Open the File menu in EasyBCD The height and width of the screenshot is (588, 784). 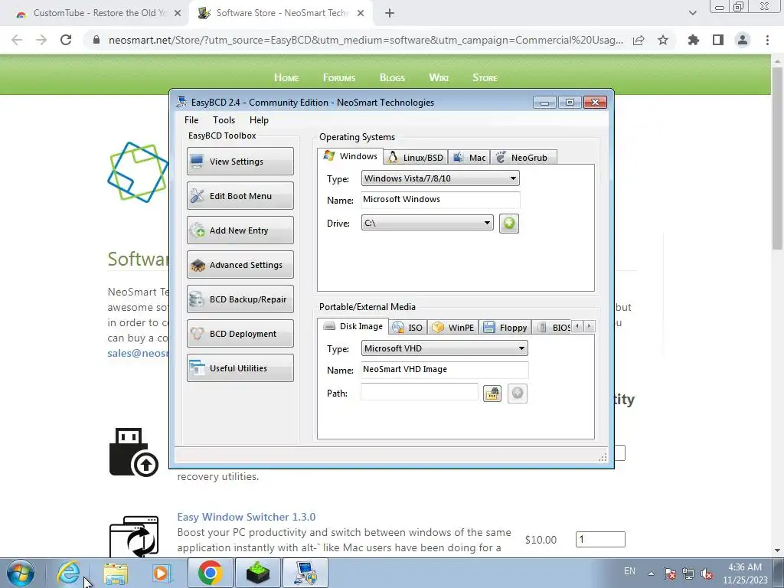[x=191, y=120]
